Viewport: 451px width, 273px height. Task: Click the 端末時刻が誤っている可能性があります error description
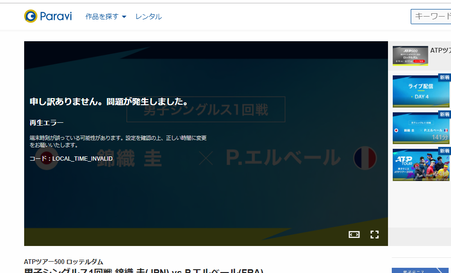[118, 142]
